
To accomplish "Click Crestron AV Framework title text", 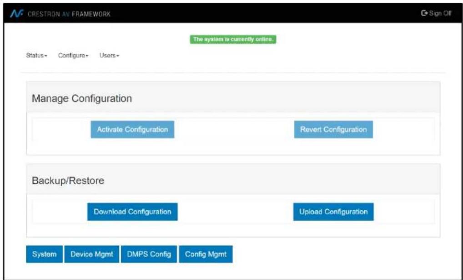I will (69, 14).
